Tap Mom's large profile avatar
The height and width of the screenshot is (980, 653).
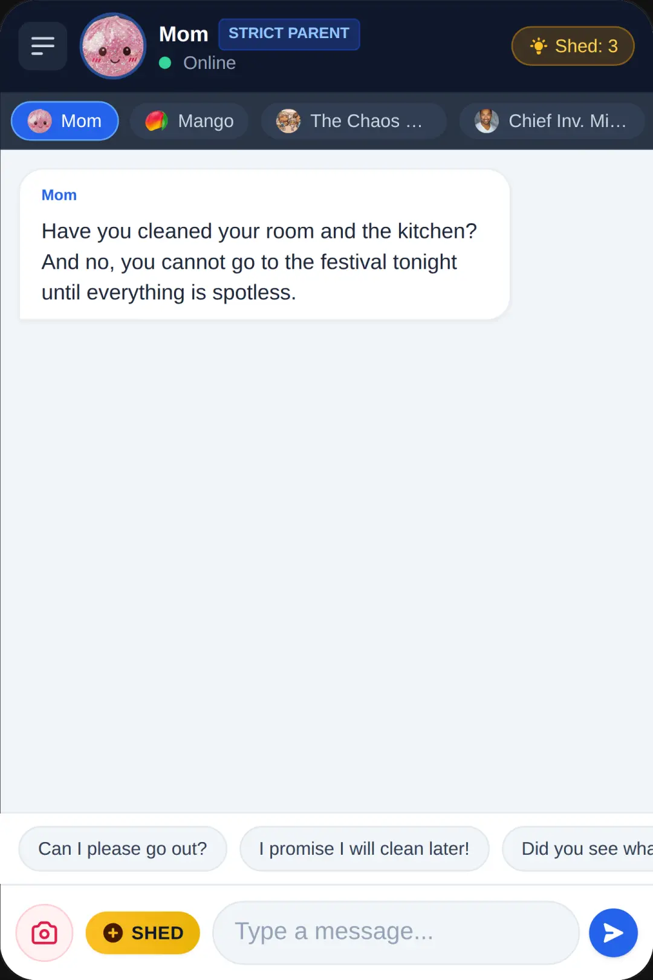tap(113, 46)
